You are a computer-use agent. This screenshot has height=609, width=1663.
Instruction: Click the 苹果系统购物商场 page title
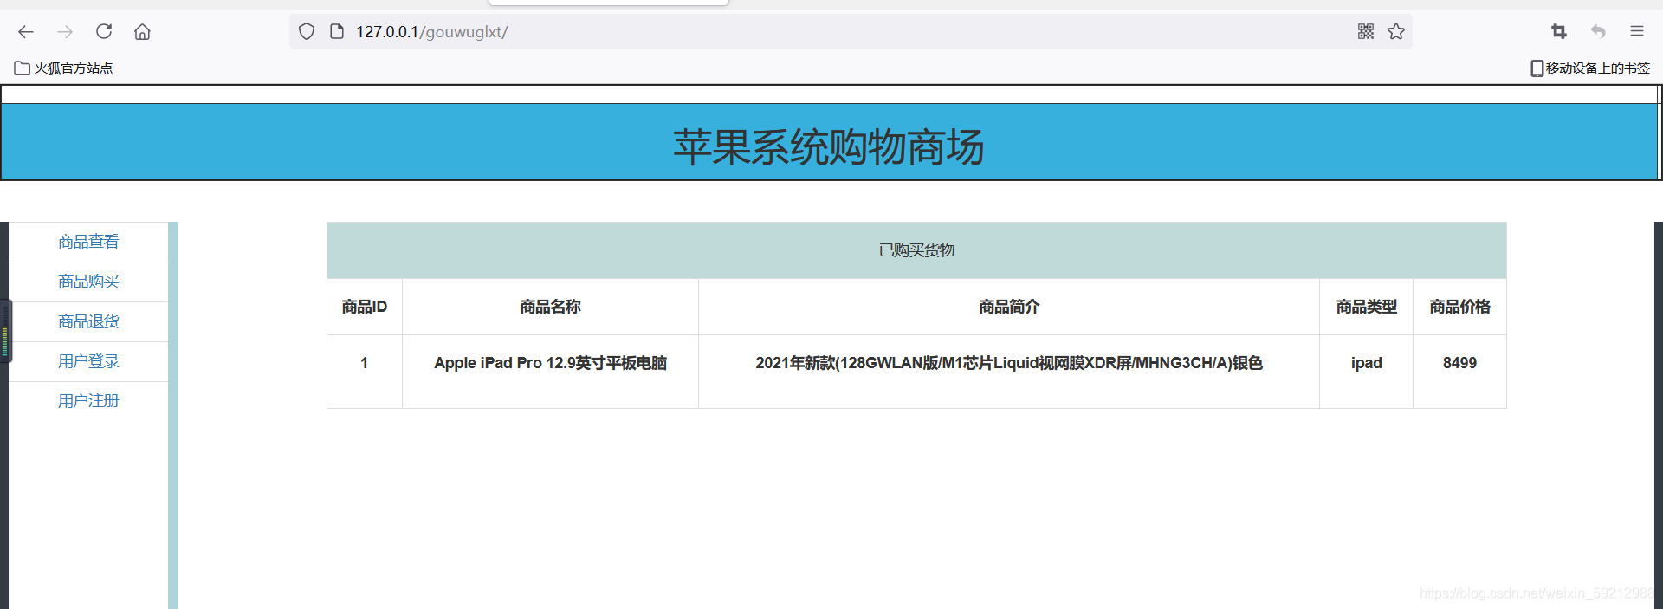(829, 146)
